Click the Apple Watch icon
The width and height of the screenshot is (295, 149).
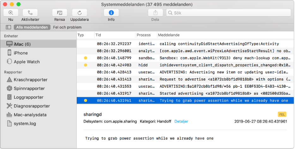9,61
